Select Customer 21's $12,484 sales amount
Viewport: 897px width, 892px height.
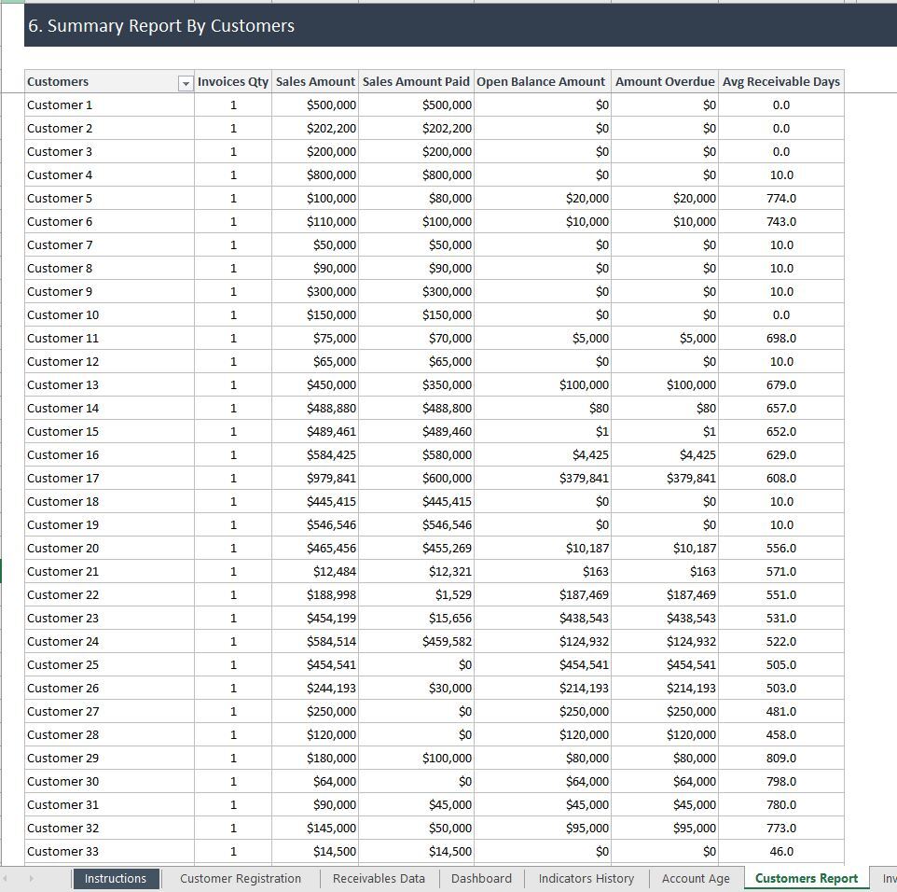point(315,571)
